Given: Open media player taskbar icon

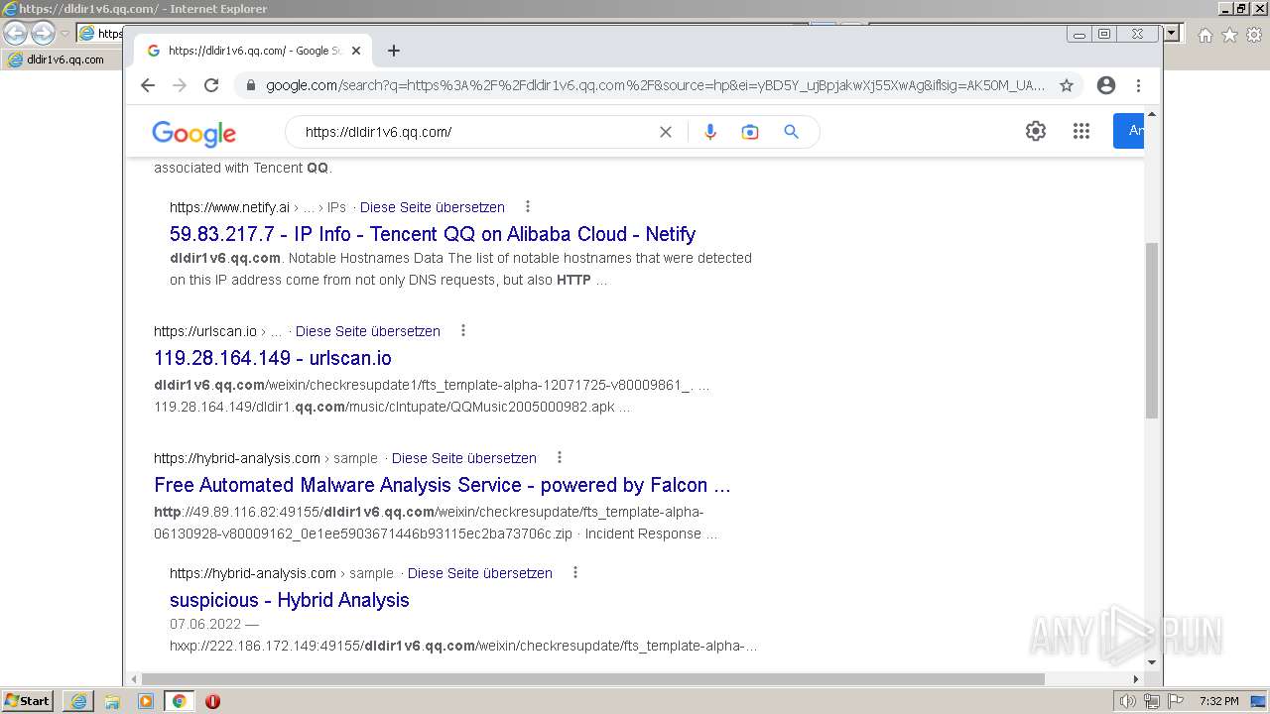Looking at the screenshot, I should coord(146,701).
